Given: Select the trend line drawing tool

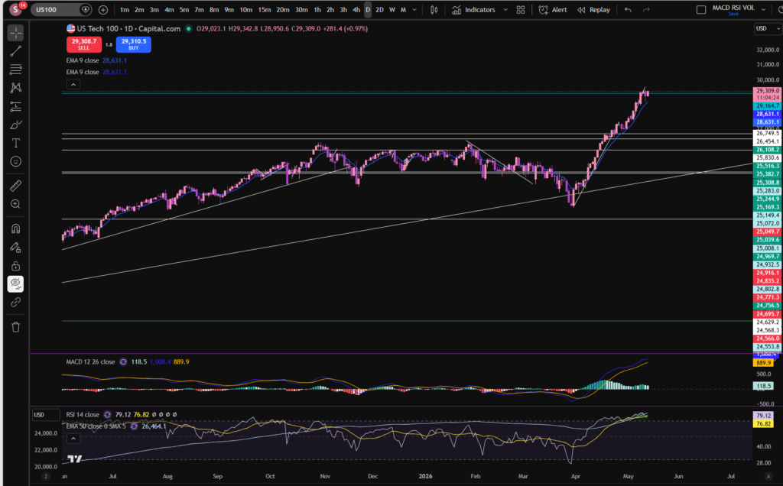Looking at the screenshot, I should pyautogui.click(x=16, y=51).
